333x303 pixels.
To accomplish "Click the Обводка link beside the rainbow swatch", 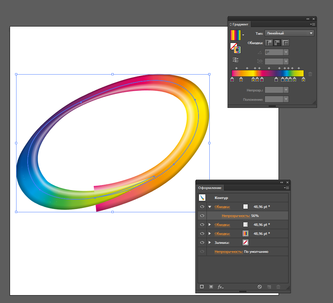I will pos(222,234).
